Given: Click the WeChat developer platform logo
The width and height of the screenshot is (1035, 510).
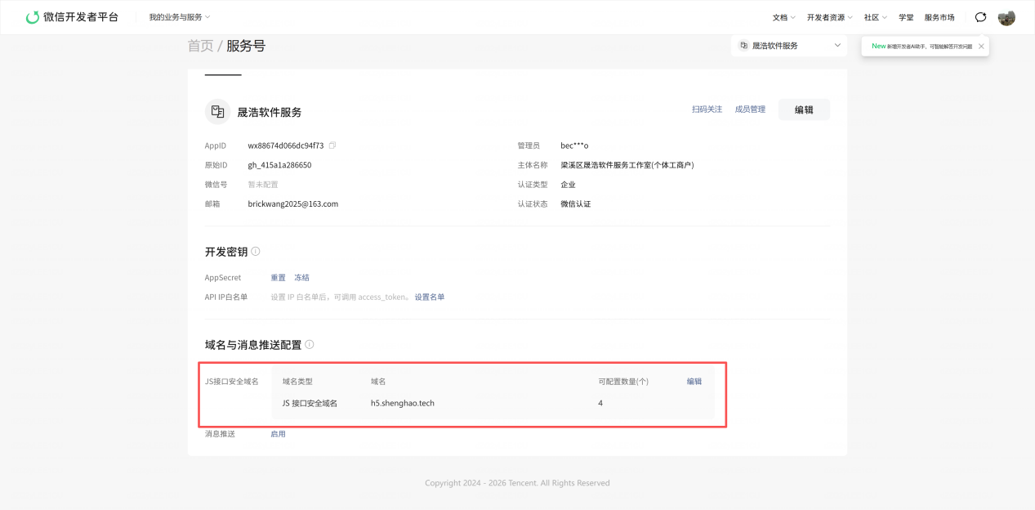Looking at the screenshot, I should tap(72, 17).
